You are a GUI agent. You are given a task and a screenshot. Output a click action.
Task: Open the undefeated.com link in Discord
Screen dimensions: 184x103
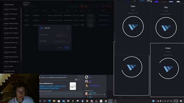[x=46, y=83]
